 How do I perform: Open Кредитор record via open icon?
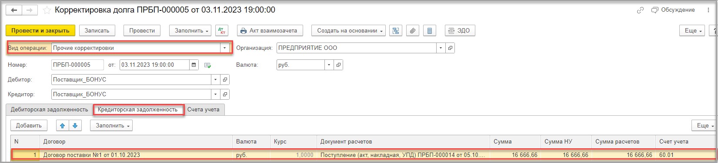[225, 95]
